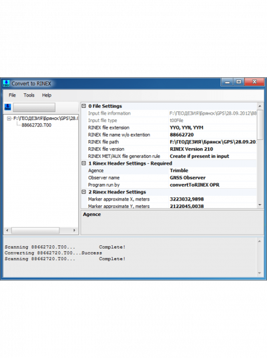Click the RINEX file name w/o extention label
Screen dimensions: 267x358
119,135
